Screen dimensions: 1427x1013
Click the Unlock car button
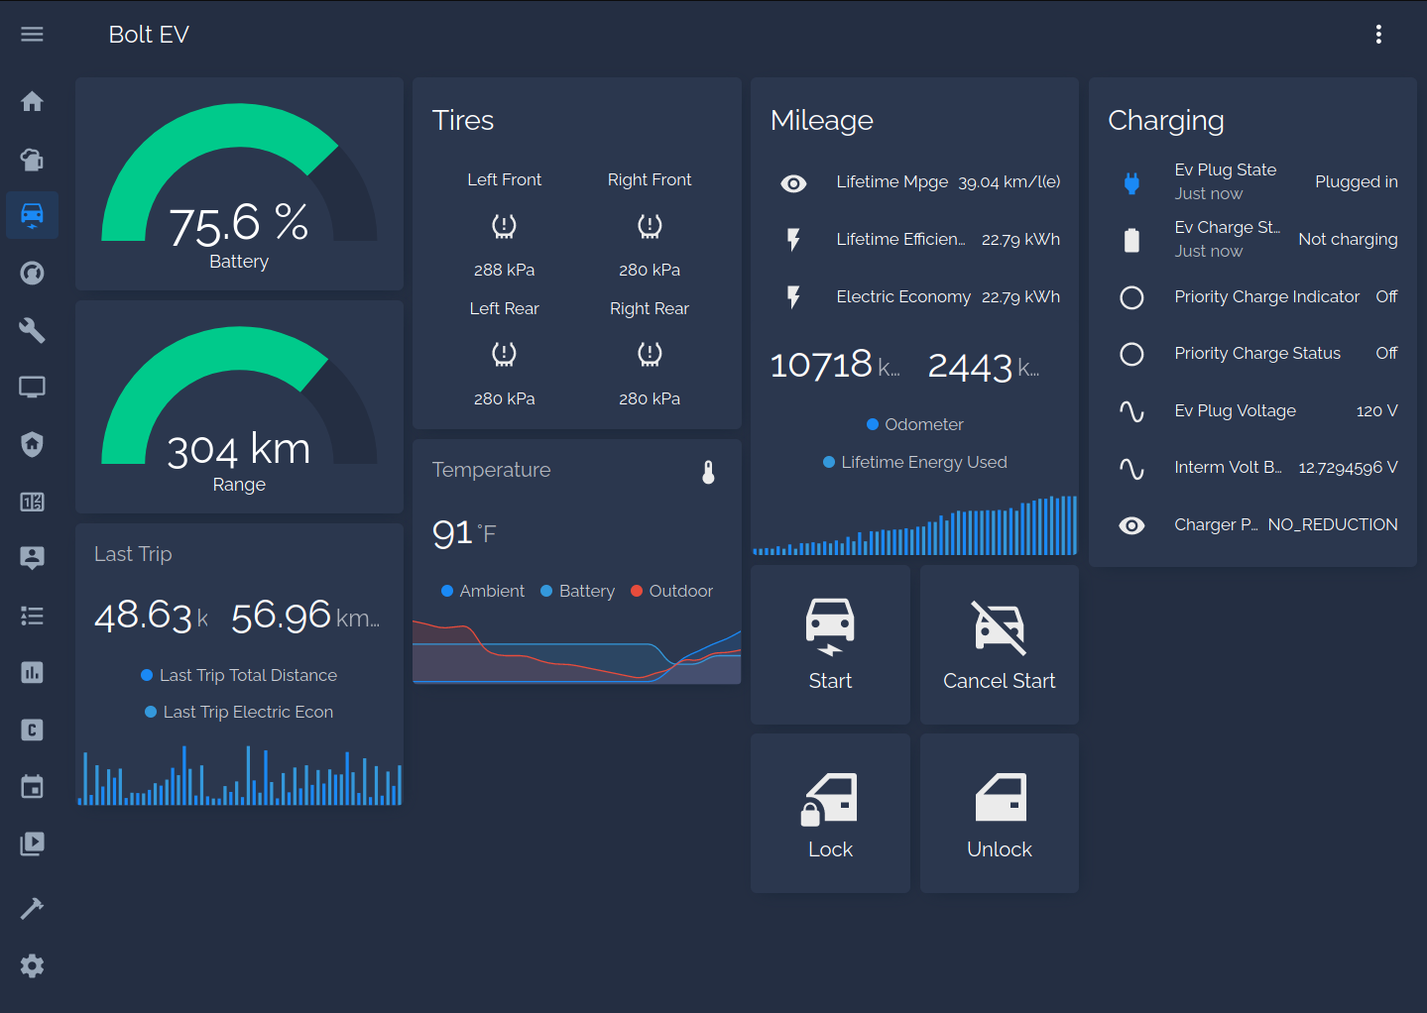click(x=1000, y=814)
